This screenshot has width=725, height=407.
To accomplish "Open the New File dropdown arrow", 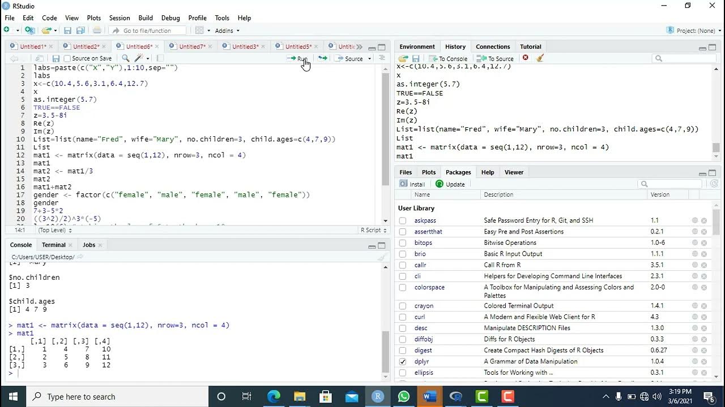I will point(18,31).
